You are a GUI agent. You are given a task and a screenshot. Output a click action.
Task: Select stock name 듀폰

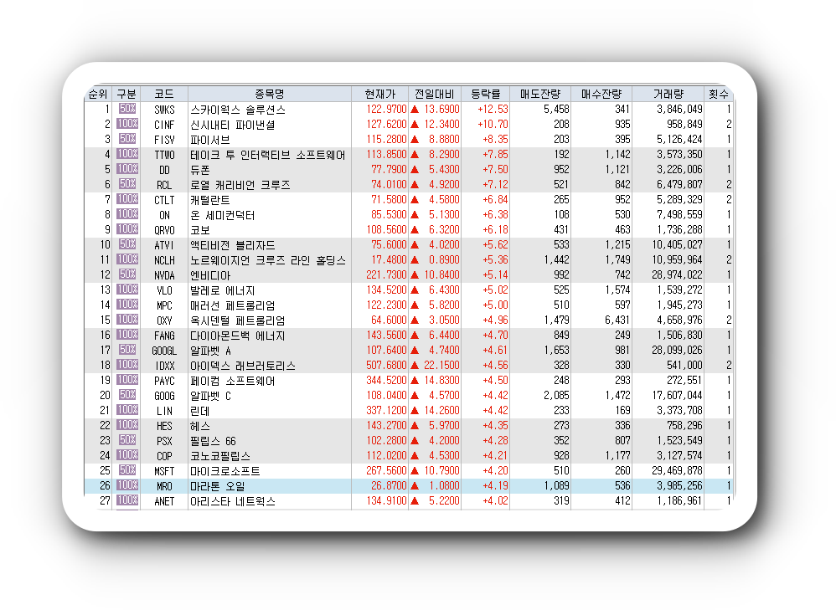pyautogui.click(x=200, y=170)
